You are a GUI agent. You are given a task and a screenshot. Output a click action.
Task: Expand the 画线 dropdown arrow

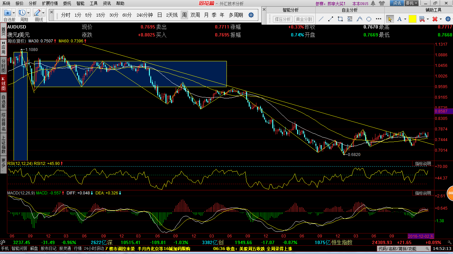[43, 13]
